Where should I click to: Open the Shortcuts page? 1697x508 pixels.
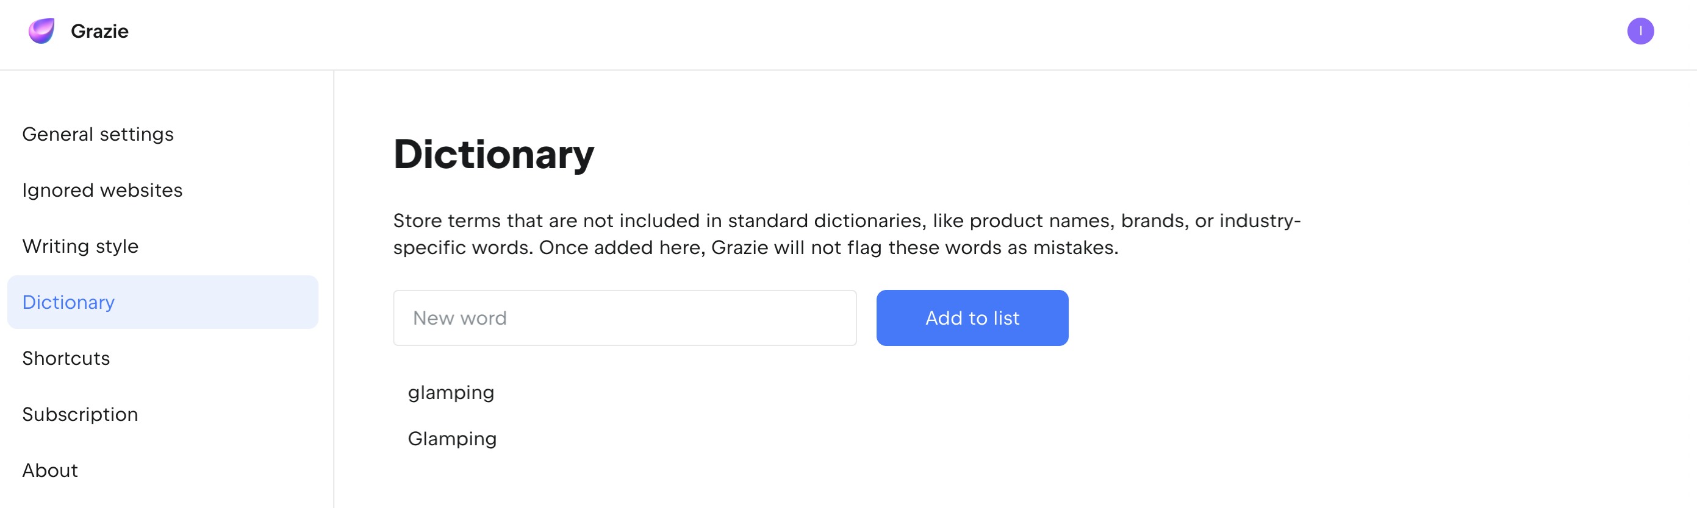pos(66,358)
